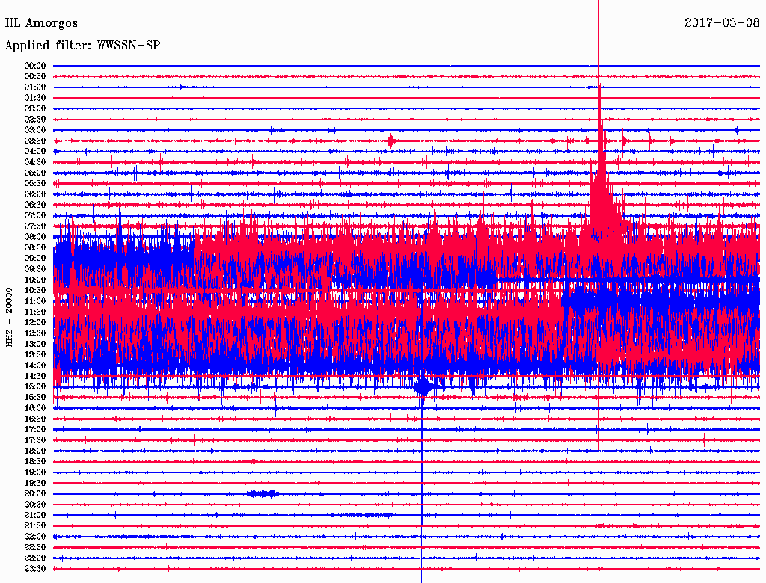This screenshot has height=583, width=766.
Task: Click the station title 'HL Amorgos'
Action: pyautogui.click(x=41, y=23)
